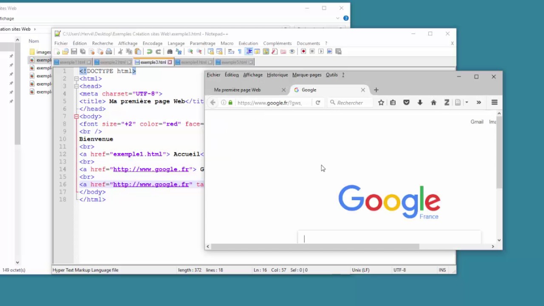
Task: Click the Document Map icon in Notepad++
Action: point(266,51)
